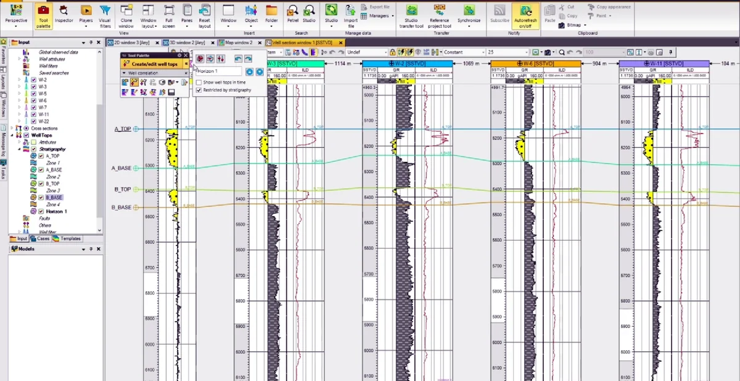740x381 pixels.
Task: Expand the Cross sections tree node
Action: point(12,128)
